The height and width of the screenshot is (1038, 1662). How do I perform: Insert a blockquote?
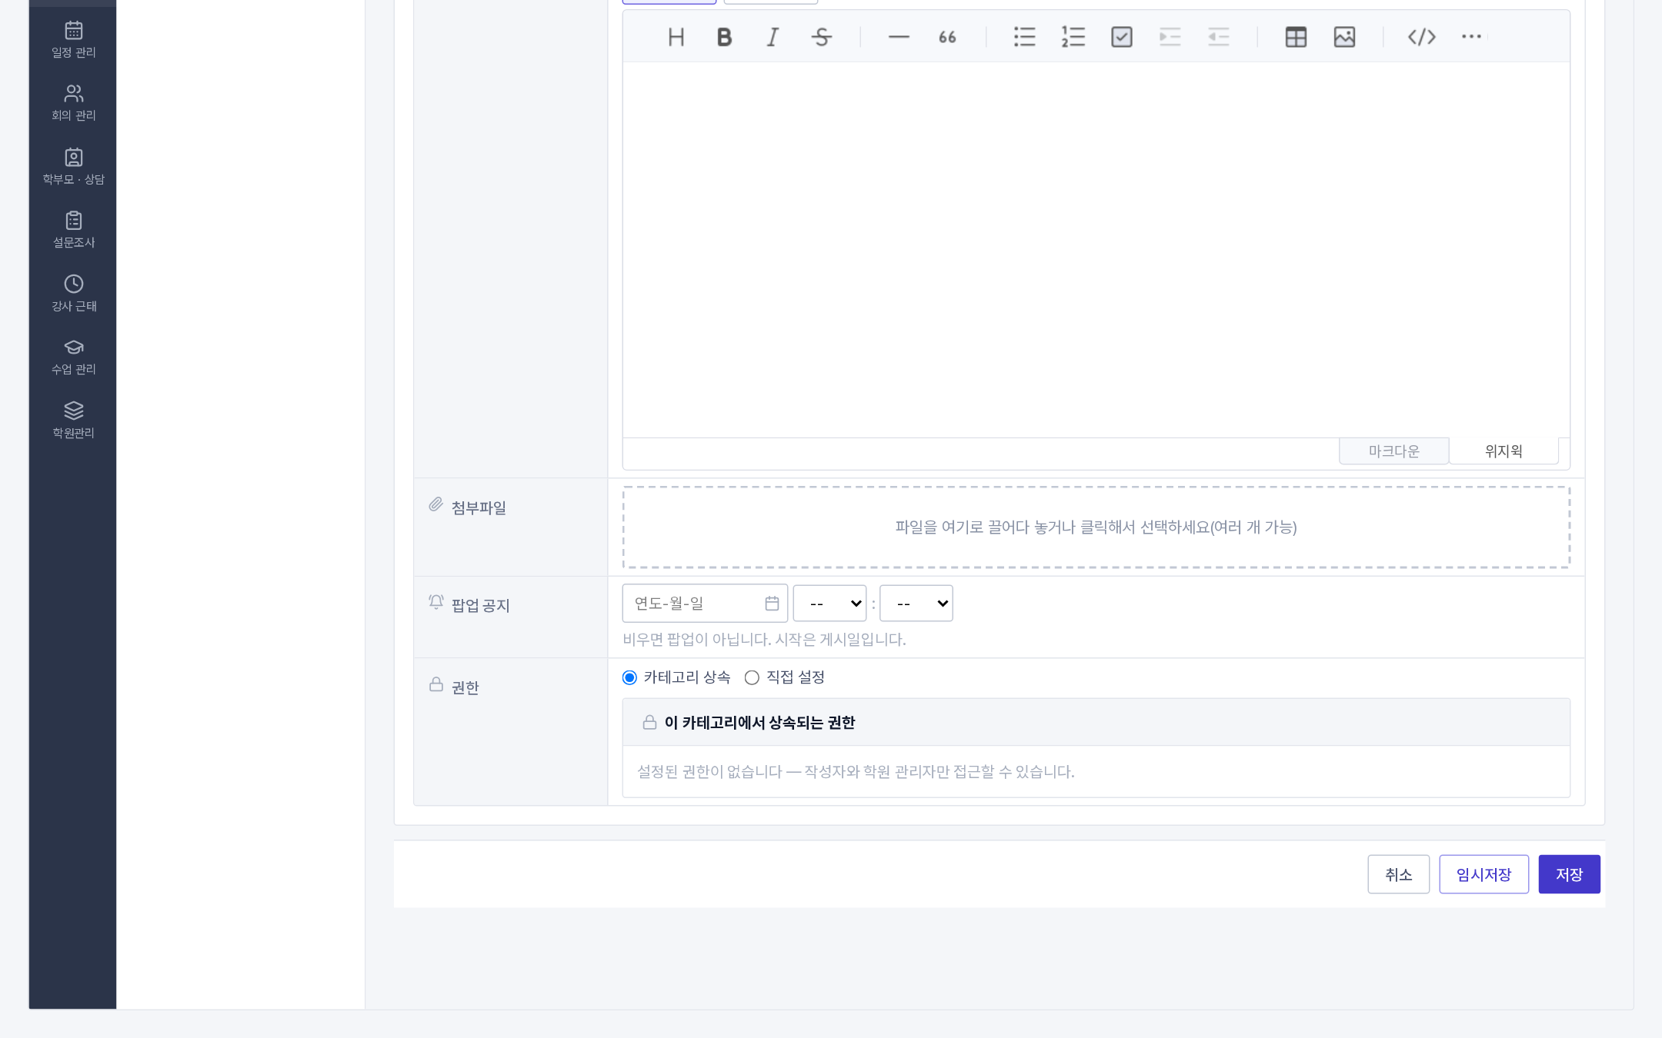coord(947,37)
